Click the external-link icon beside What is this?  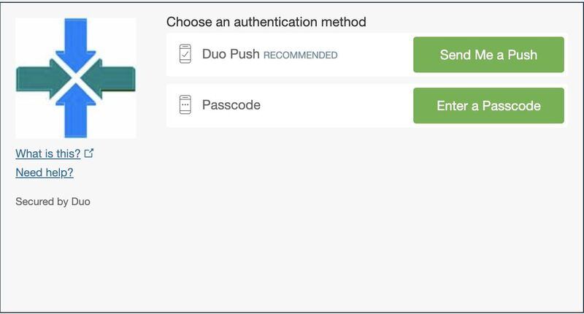click(88, 153)
